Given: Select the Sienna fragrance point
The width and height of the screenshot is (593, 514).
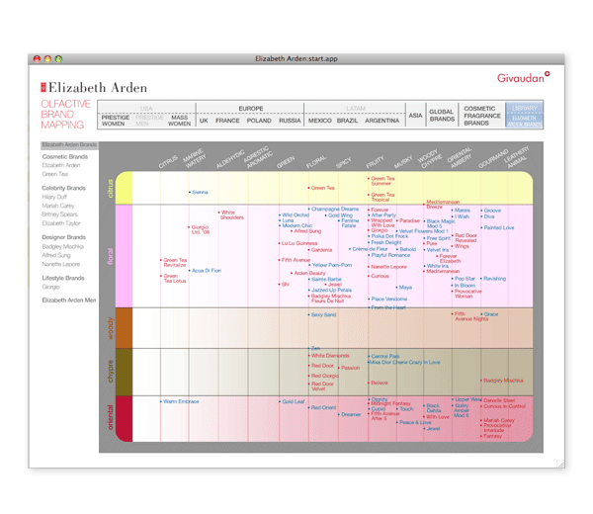Looking at the screenshot, I should click(199, 192).
